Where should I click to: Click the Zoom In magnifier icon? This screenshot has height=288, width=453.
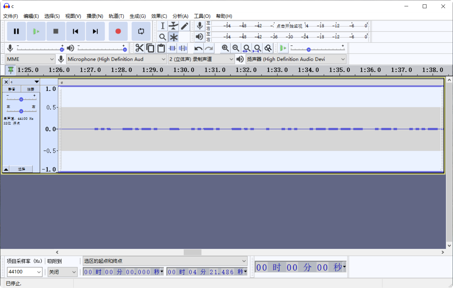click(x=225, y=48)
